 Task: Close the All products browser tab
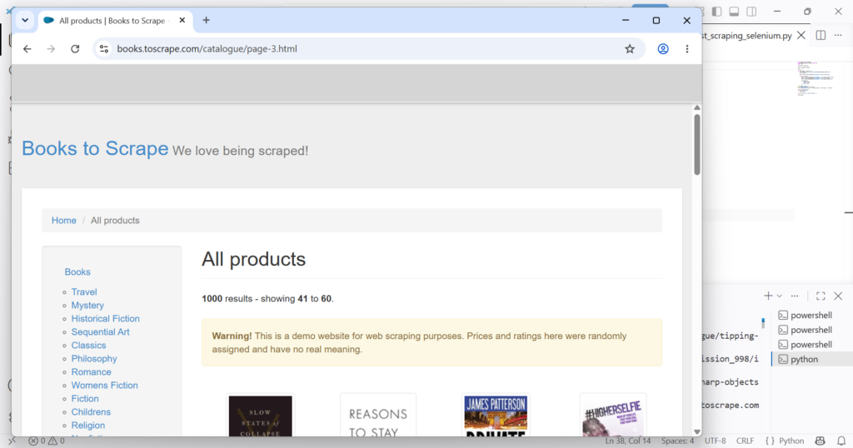[x=182, y=20]
